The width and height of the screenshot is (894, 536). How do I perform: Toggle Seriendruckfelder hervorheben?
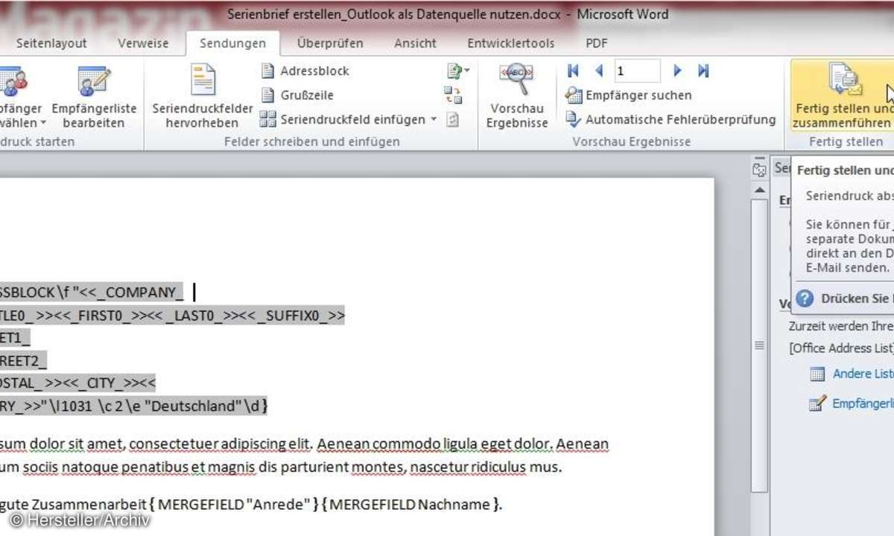point(202,97)
